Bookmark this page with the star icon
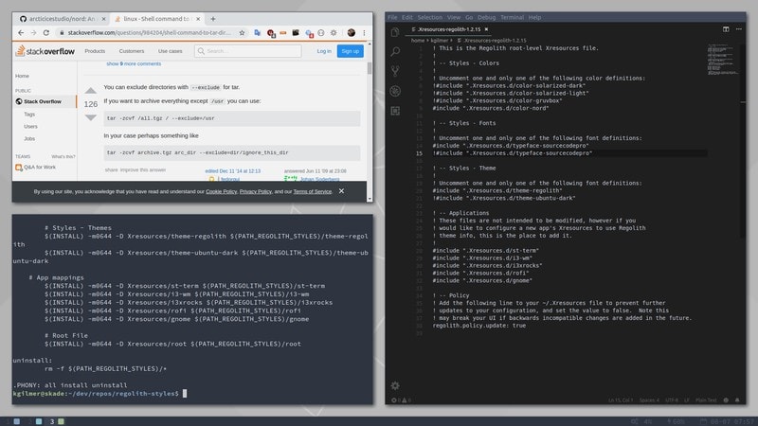The height and width of the screenshot is (426, 758). click(242, 33)
